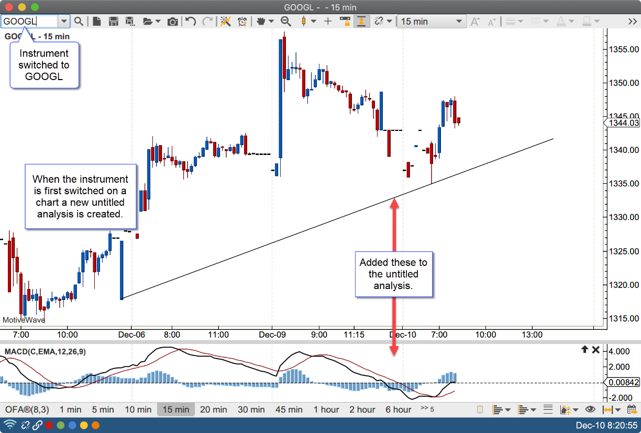641x433 pixels.
Task: Click the undo arrow in toolbar
Action: (191, 21)
